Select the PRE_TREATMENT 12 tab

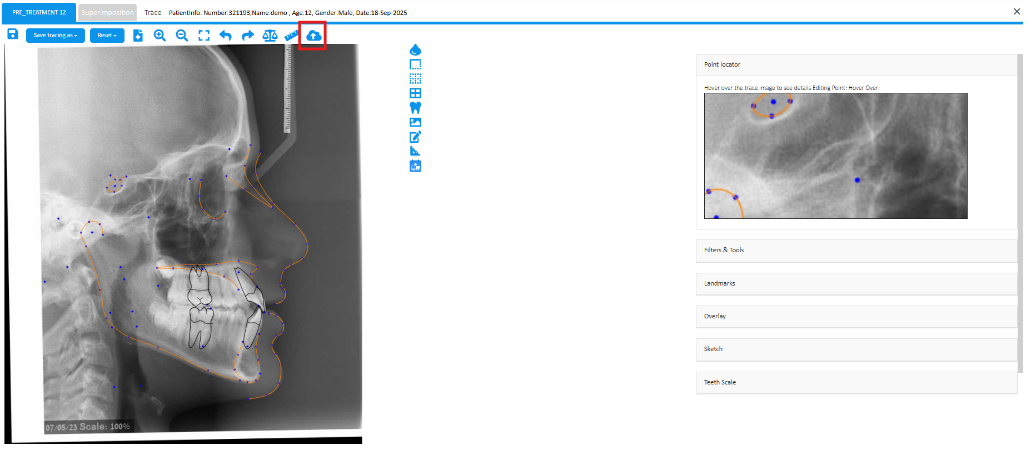click(x=39, y=13)
